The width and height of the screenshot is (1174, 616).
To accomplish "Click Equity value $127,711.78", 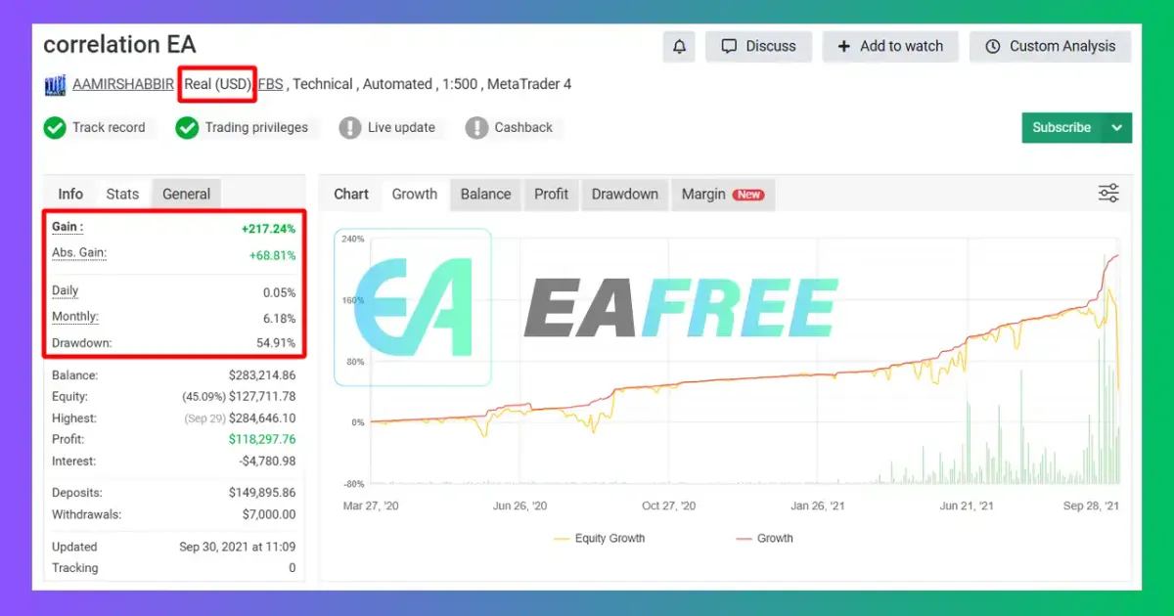I will point(262,397).
